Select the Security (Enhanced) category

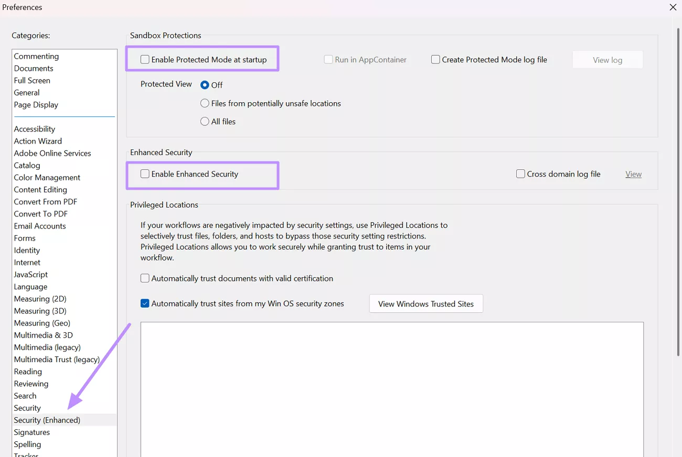[47, 419]
